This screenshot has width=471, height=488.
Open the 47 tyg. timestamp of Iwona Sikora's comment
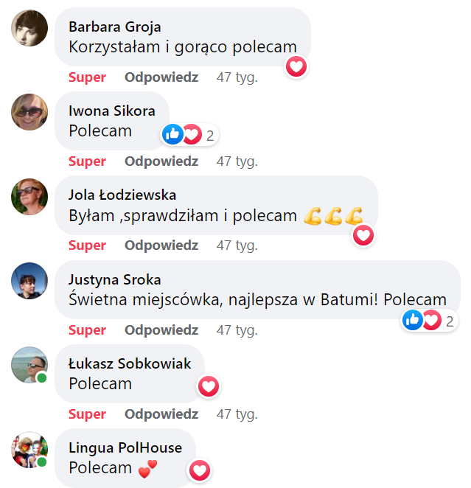click(x=237, y=161)
